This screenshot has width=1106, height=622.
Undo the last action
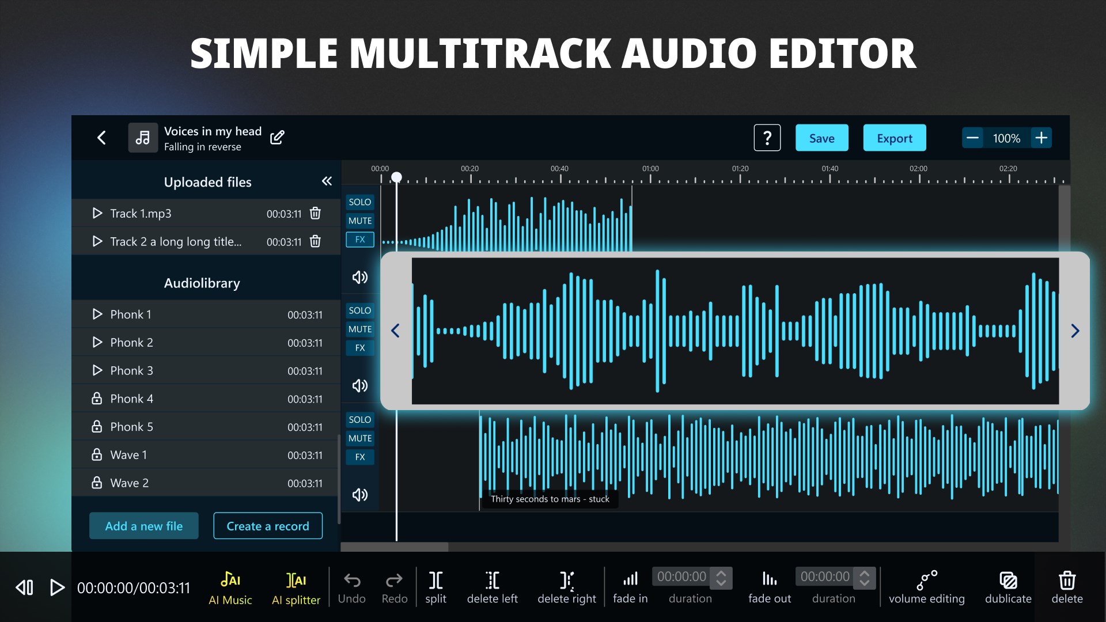point(352,586)
